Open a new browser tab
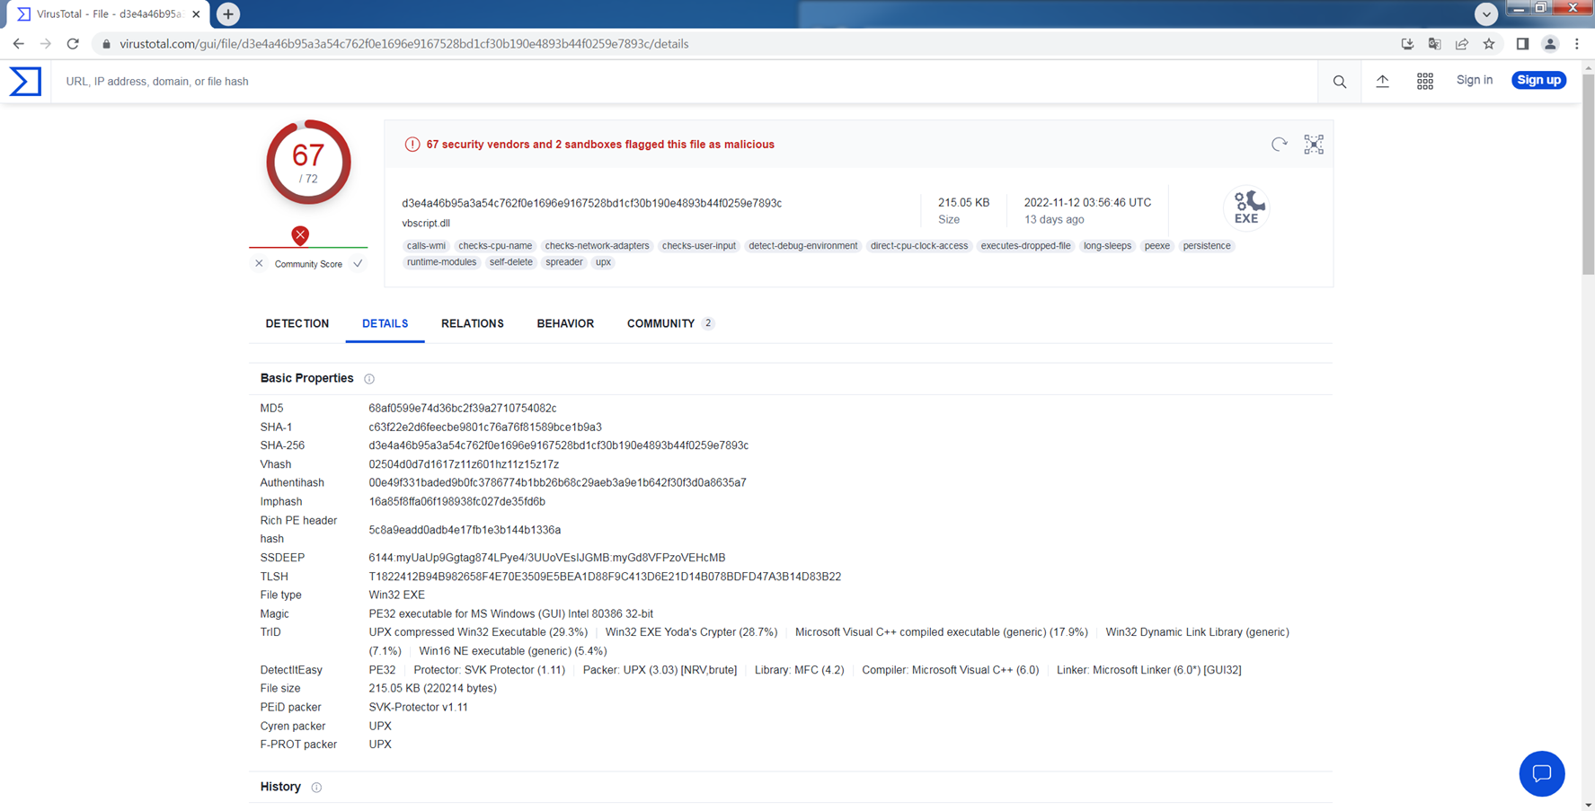The image size is (1595, 811). click(x=228, y=13)
